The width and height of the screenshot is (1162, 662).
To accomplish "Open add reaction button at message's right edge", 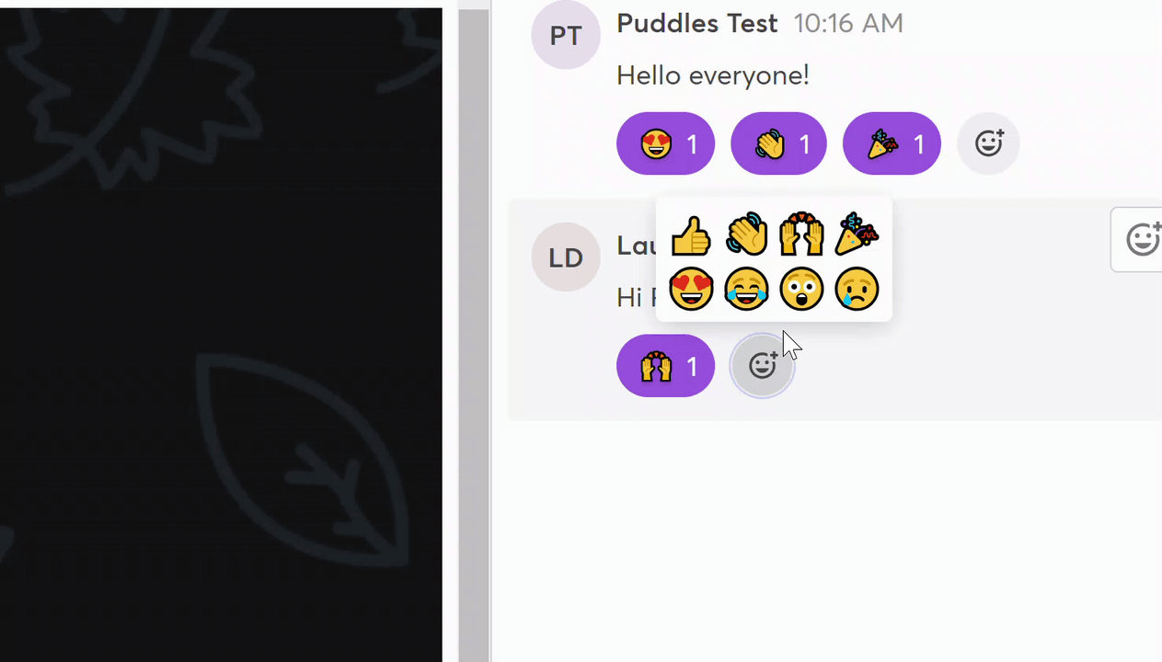I will pos(1138,240).
